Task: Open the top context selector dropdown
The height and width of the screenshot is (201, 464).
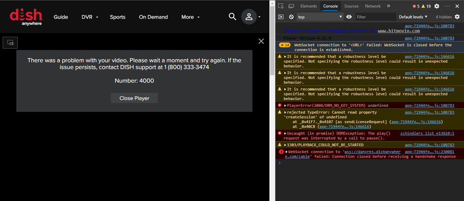Action: (320, 17)
